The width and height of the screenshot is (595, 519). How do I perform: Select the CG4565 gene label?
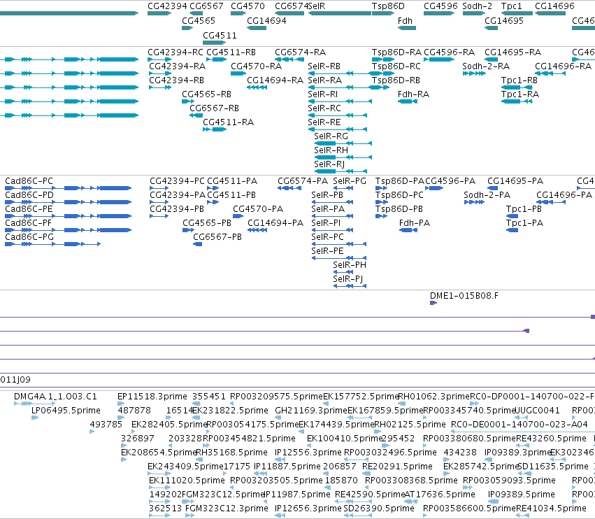point(199,20)
